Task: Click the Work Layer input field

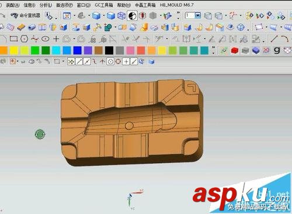Action: 190,15
